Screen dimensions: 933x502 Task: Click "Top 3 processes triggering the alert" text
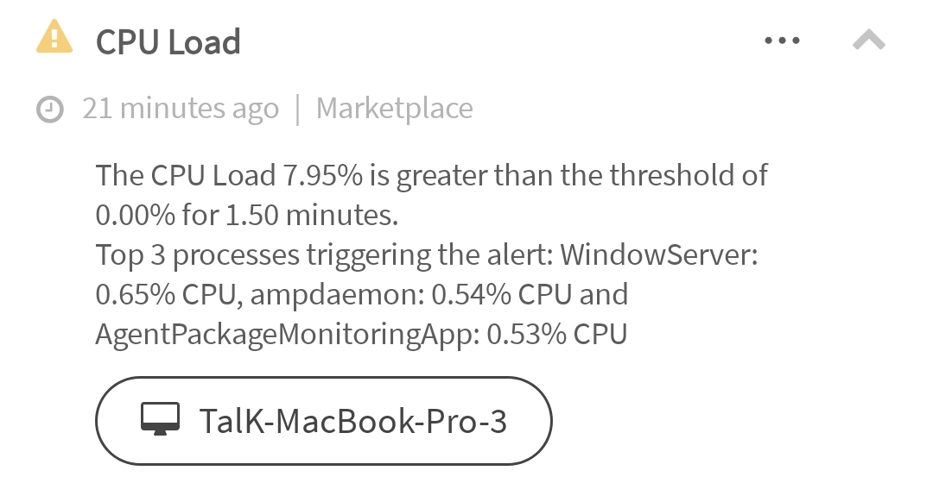325,255
